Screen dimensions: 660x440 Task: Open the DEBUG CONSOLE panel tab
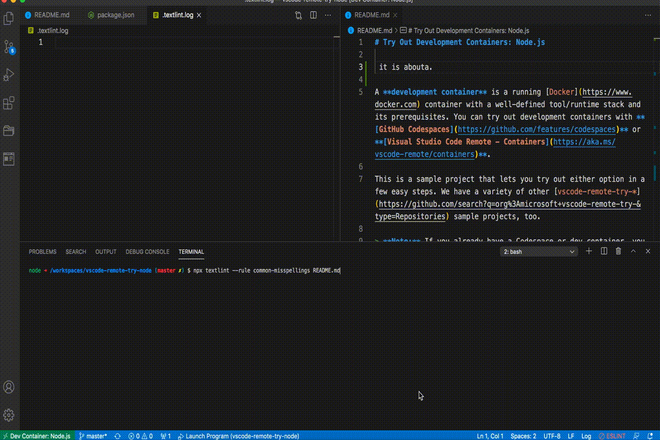147,252
